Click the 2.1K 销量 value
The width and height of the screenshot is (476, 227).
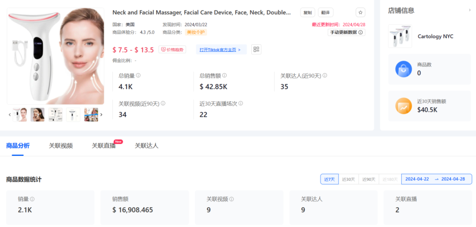coord(25,210)
